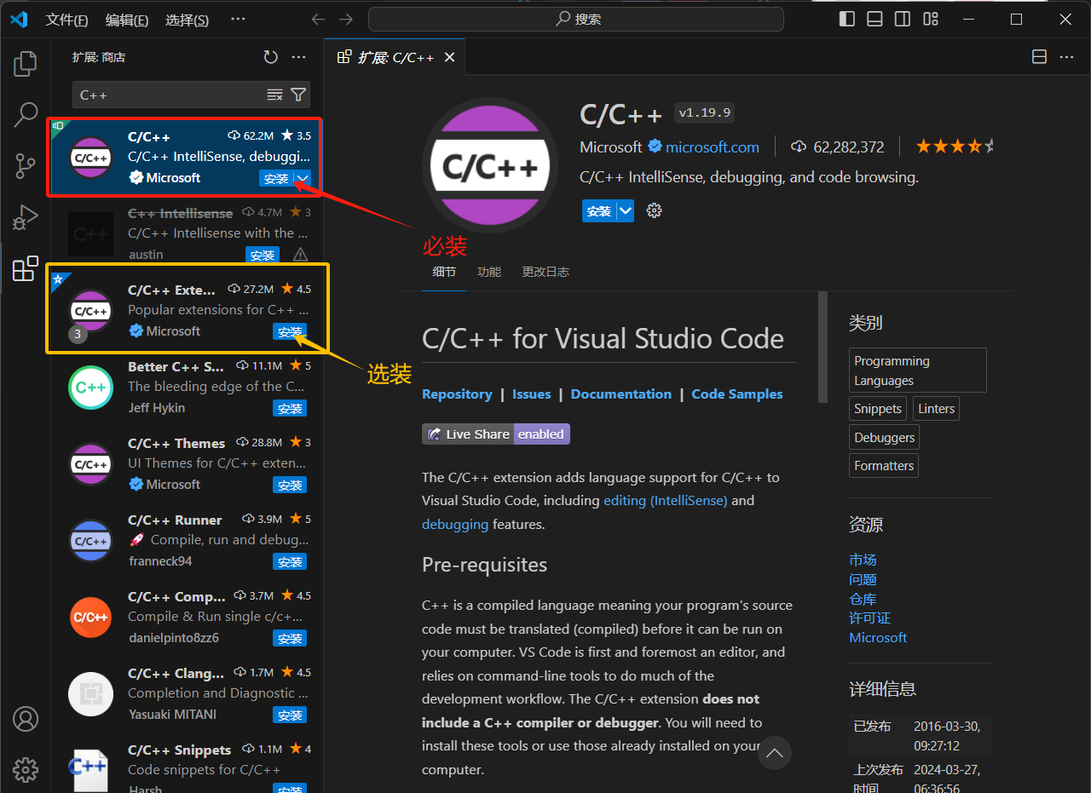Open Run and Debug view
1091x793 pixels.
coord(26,217)
